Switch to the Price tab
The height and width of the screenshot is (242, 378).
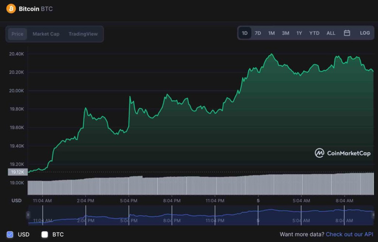point(17,34)
